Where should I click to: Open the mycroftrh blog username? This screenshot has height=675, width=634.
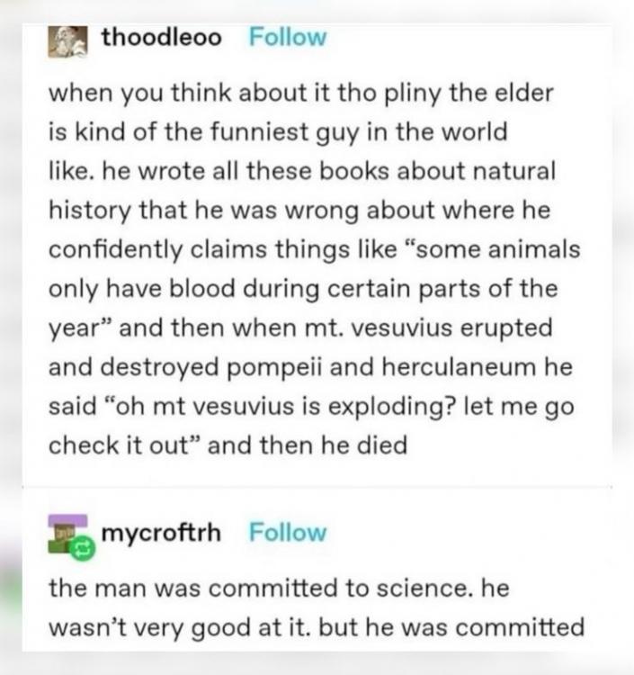[x=161, y=533]
